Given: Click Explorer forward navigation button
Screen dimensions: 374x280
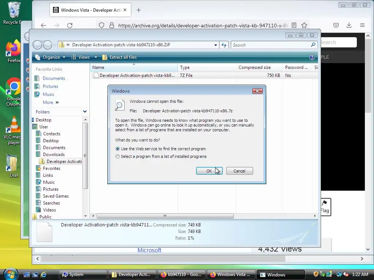Looking at the screenshot, I should [x=47, y=45].
